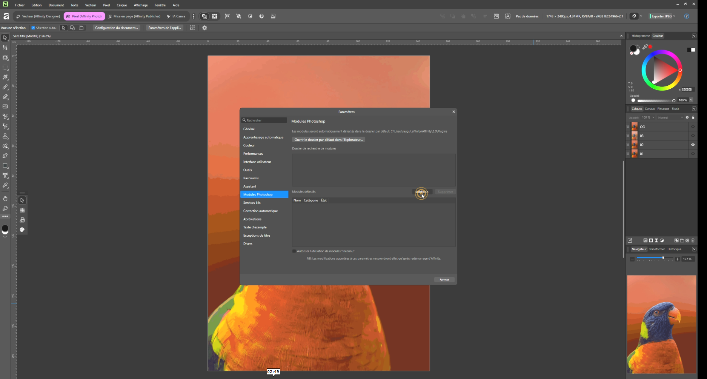Activate the Zoom magnifier tool
The height and width of the screenshot is (379, 707).
pos(5,208)
